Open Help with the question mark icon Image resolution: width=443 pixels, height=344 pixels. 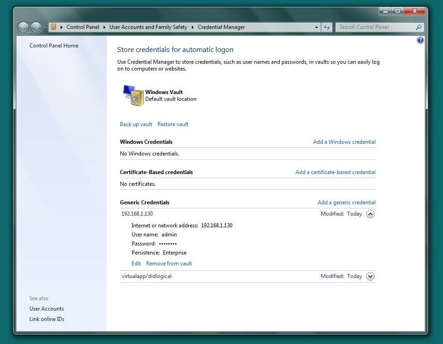[x=420, y=40]
